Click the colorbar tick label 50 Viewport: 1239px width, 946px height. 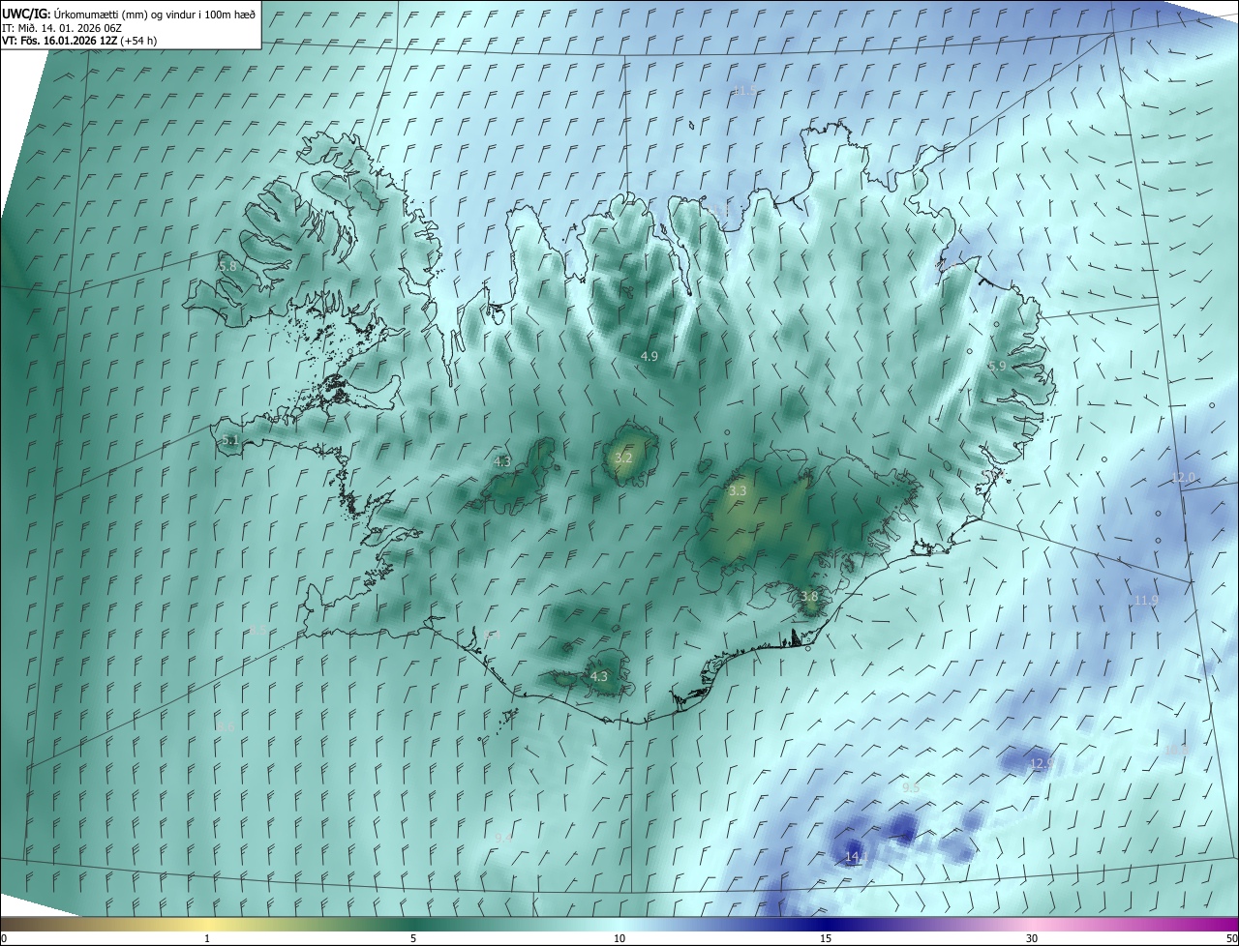point(1231,938)
